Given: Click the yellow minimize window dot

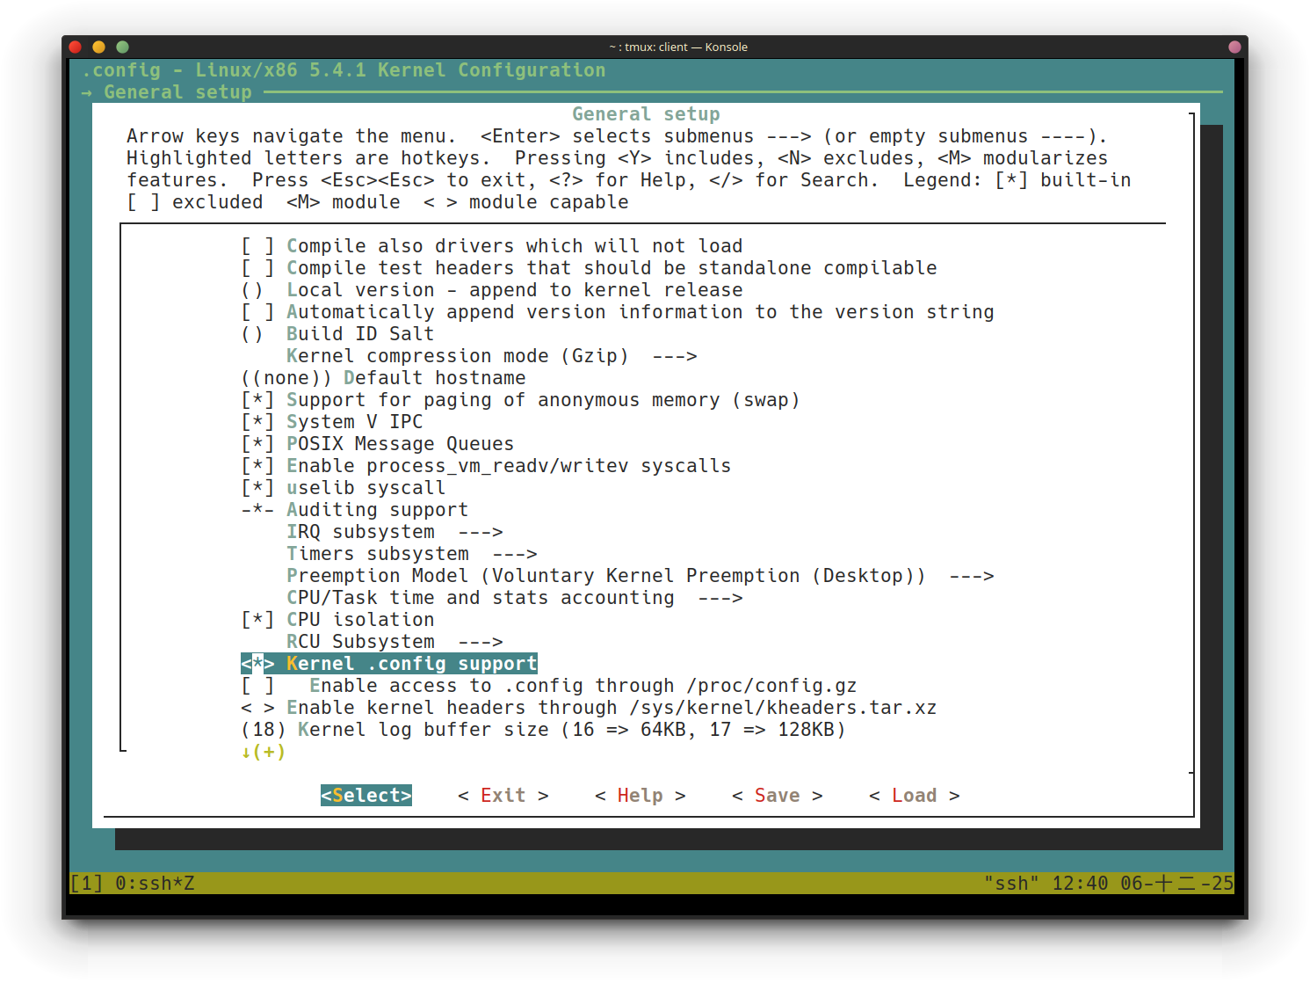Looking at the screenshot, I should [x=98, y=47].
